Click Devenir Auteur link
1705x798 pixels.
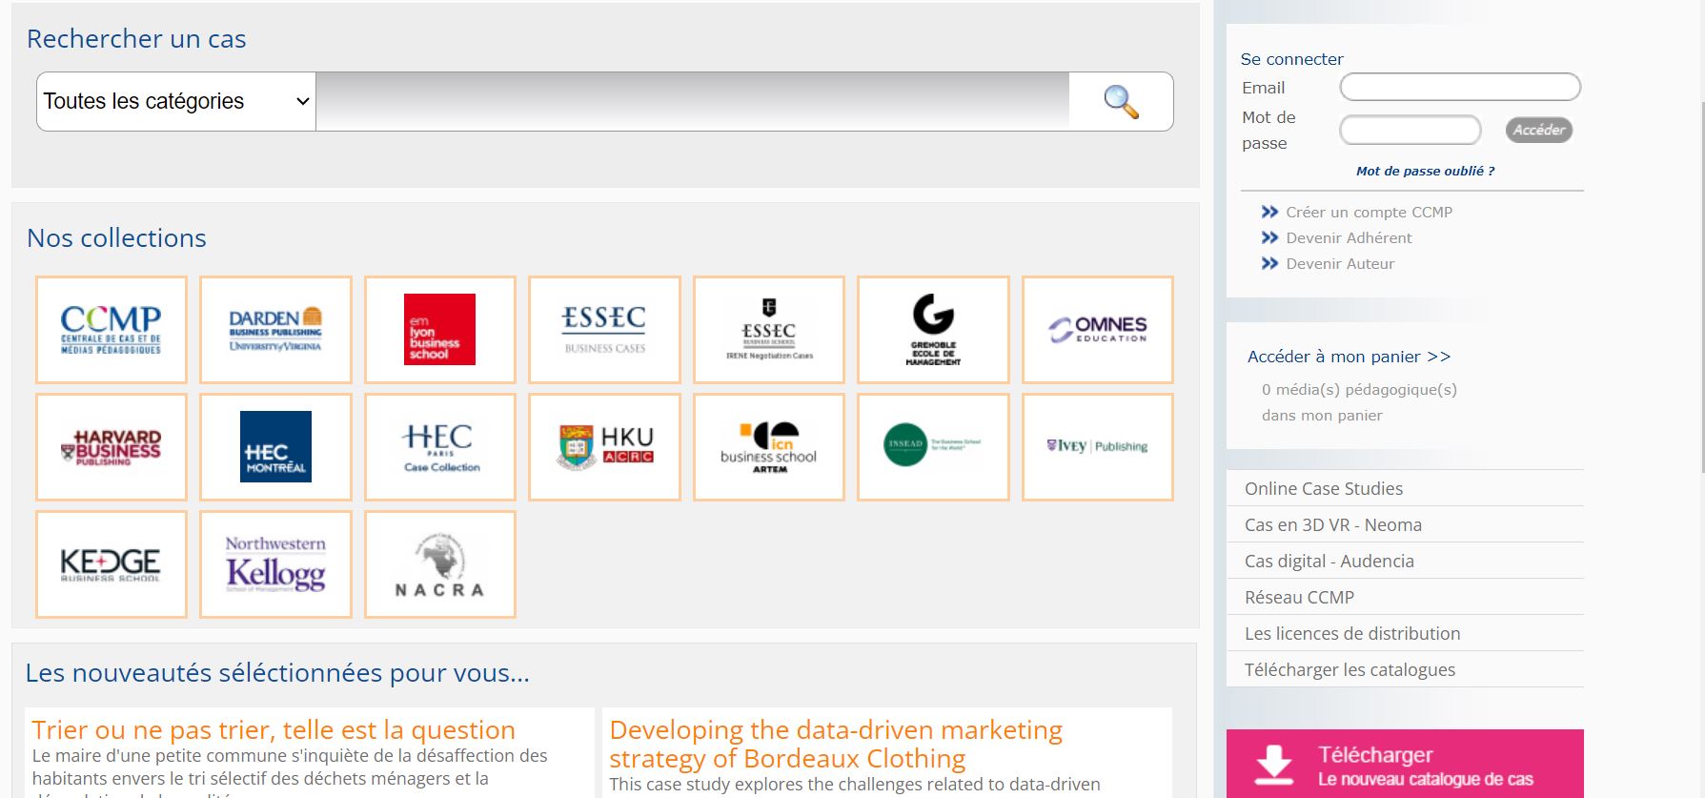[x=1340, y=263]
